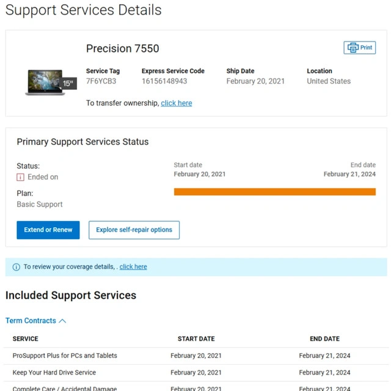Screen dimensions: 391x391
Task: Open Explore self-repair options
Action: [134, 230]
